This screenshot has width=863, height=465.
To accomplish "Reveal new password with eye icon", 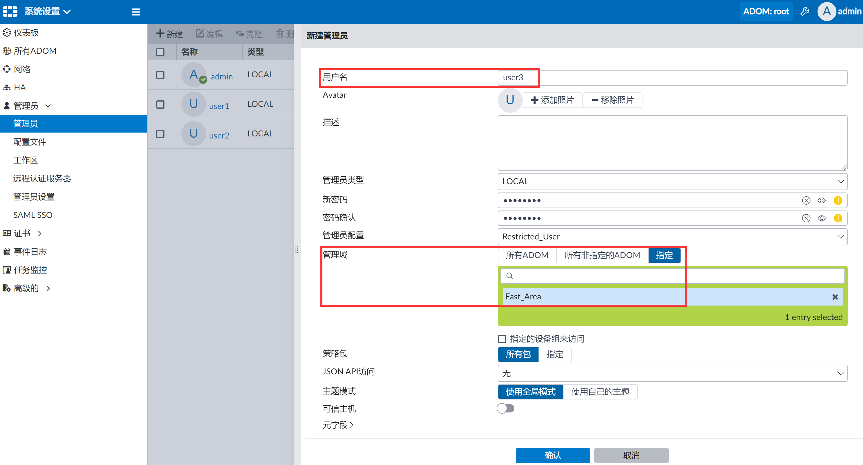I will pos(821,200).
